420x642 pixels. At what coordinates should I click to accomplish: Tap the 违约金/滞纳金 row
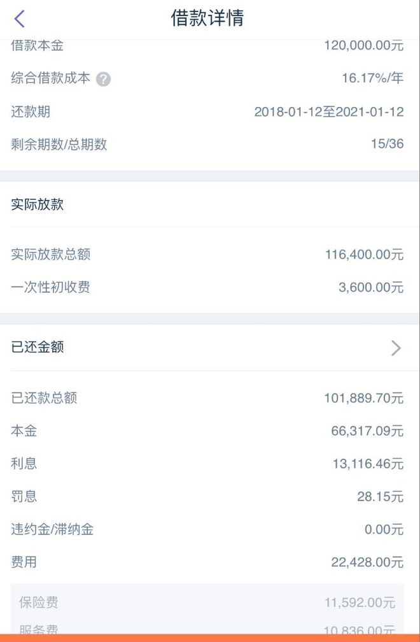[210, 529]
